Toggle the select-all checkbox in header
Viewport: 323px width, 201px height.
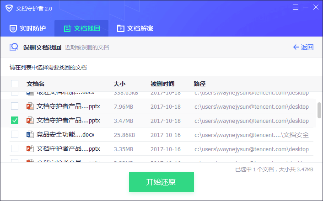click(15, 84)
